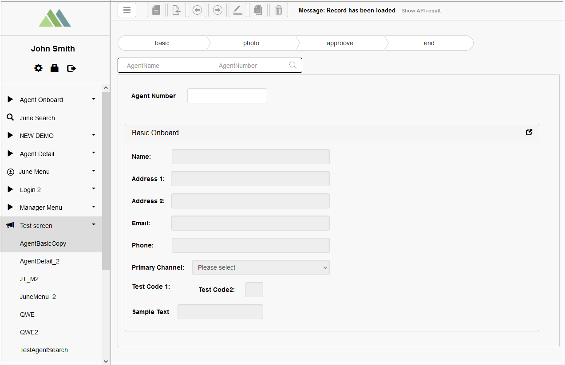Click the Test Code2 input box

click(x=254, y=290)
